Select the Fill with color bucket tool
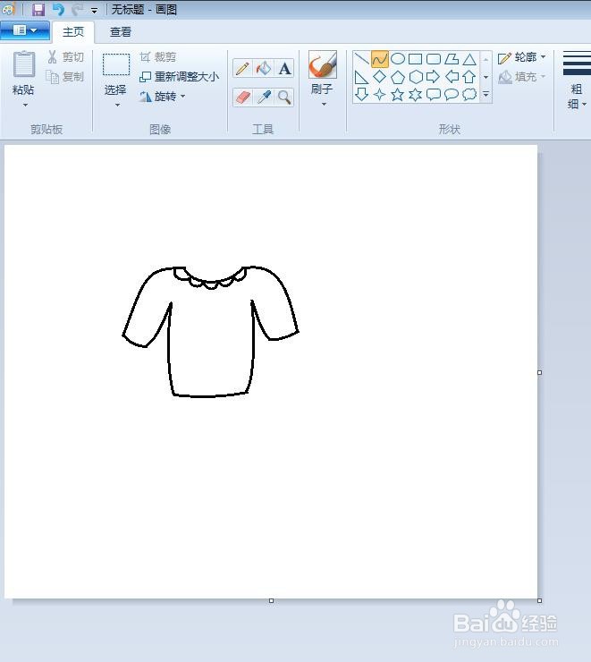This screenshot has height=662, width=591. tap(264, 68)
